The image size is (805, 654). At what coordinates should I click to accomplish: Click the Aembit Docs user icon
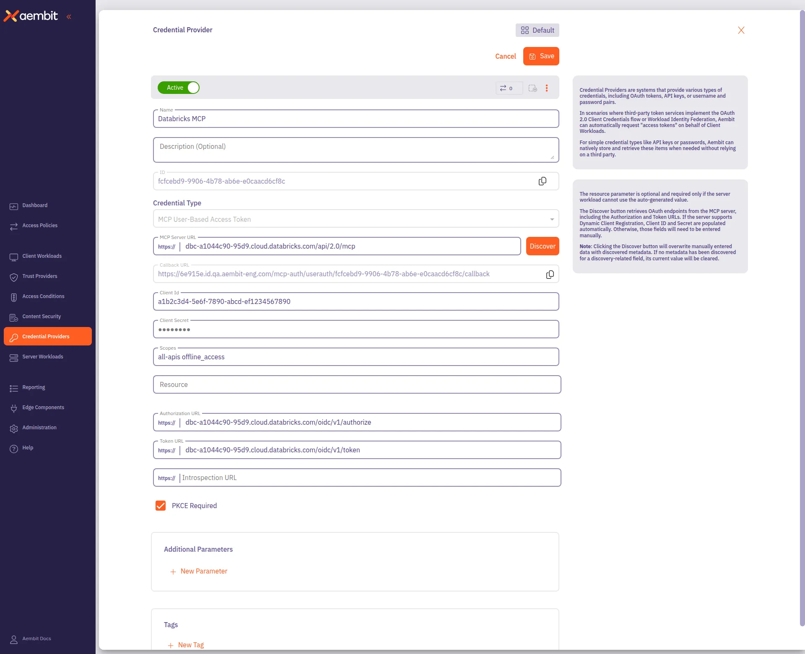click(14, 639)
